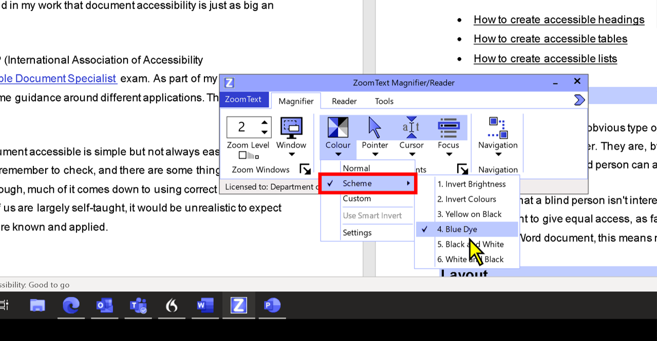The height and width of the screenshot is (341, 657).
Task: Open Zoom Windows dialog launcher arrow
Action: [x=305, y=169]
